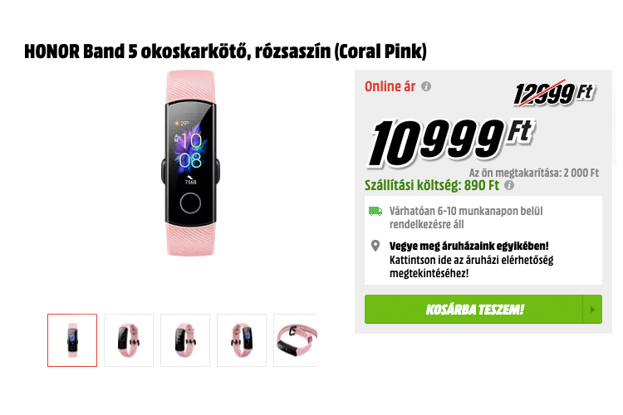Click the store location pin icon
Screen dimensions: 623x415
(375, 246)
